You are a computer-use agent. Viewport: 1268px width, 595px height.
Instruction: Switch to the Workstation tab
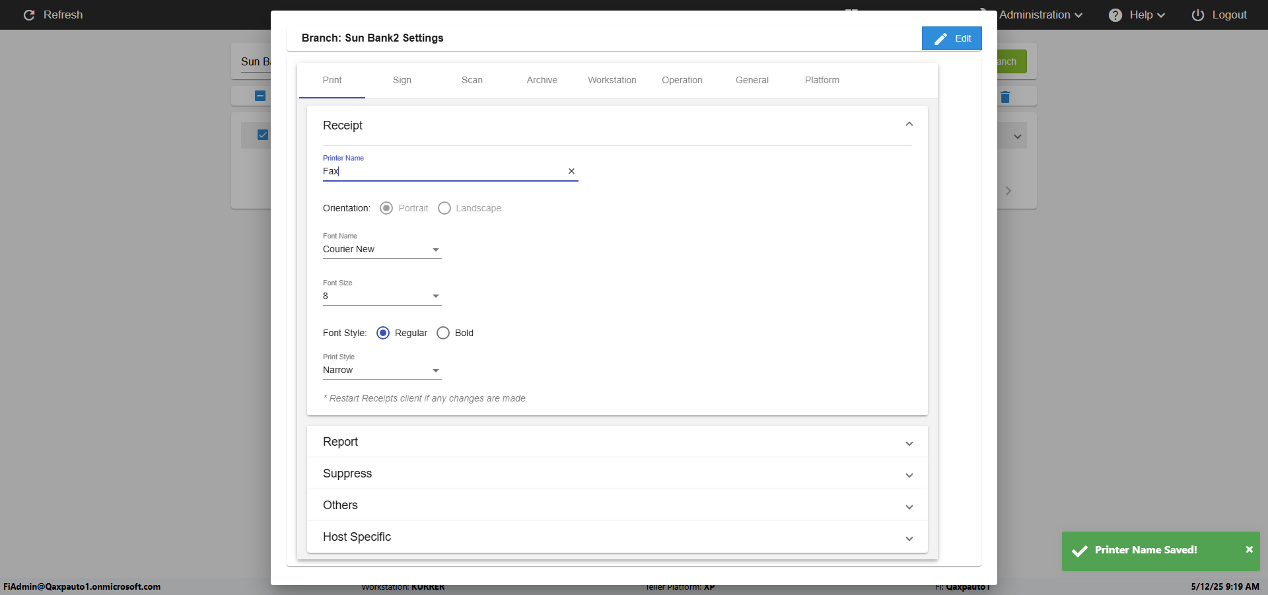coord(612,80)
